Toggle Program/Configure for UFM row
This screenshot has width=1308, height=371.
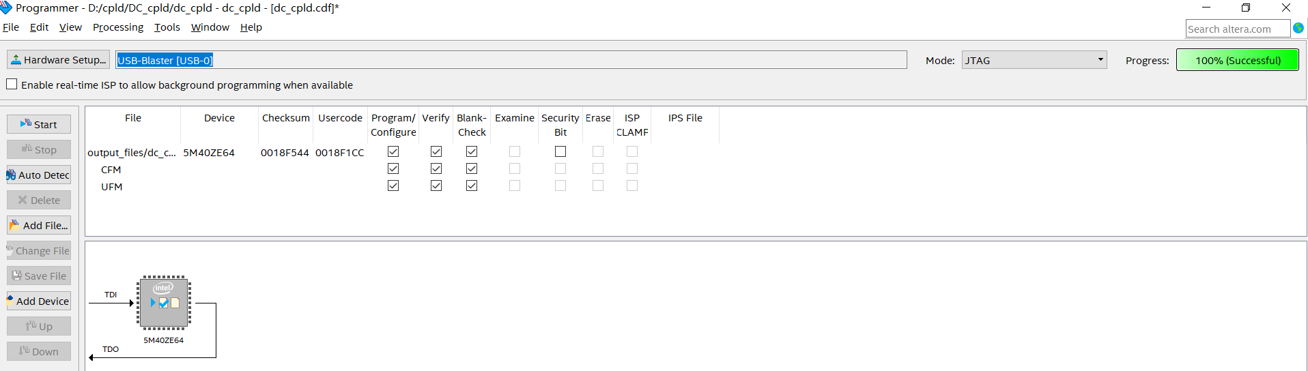click(393, 185)
